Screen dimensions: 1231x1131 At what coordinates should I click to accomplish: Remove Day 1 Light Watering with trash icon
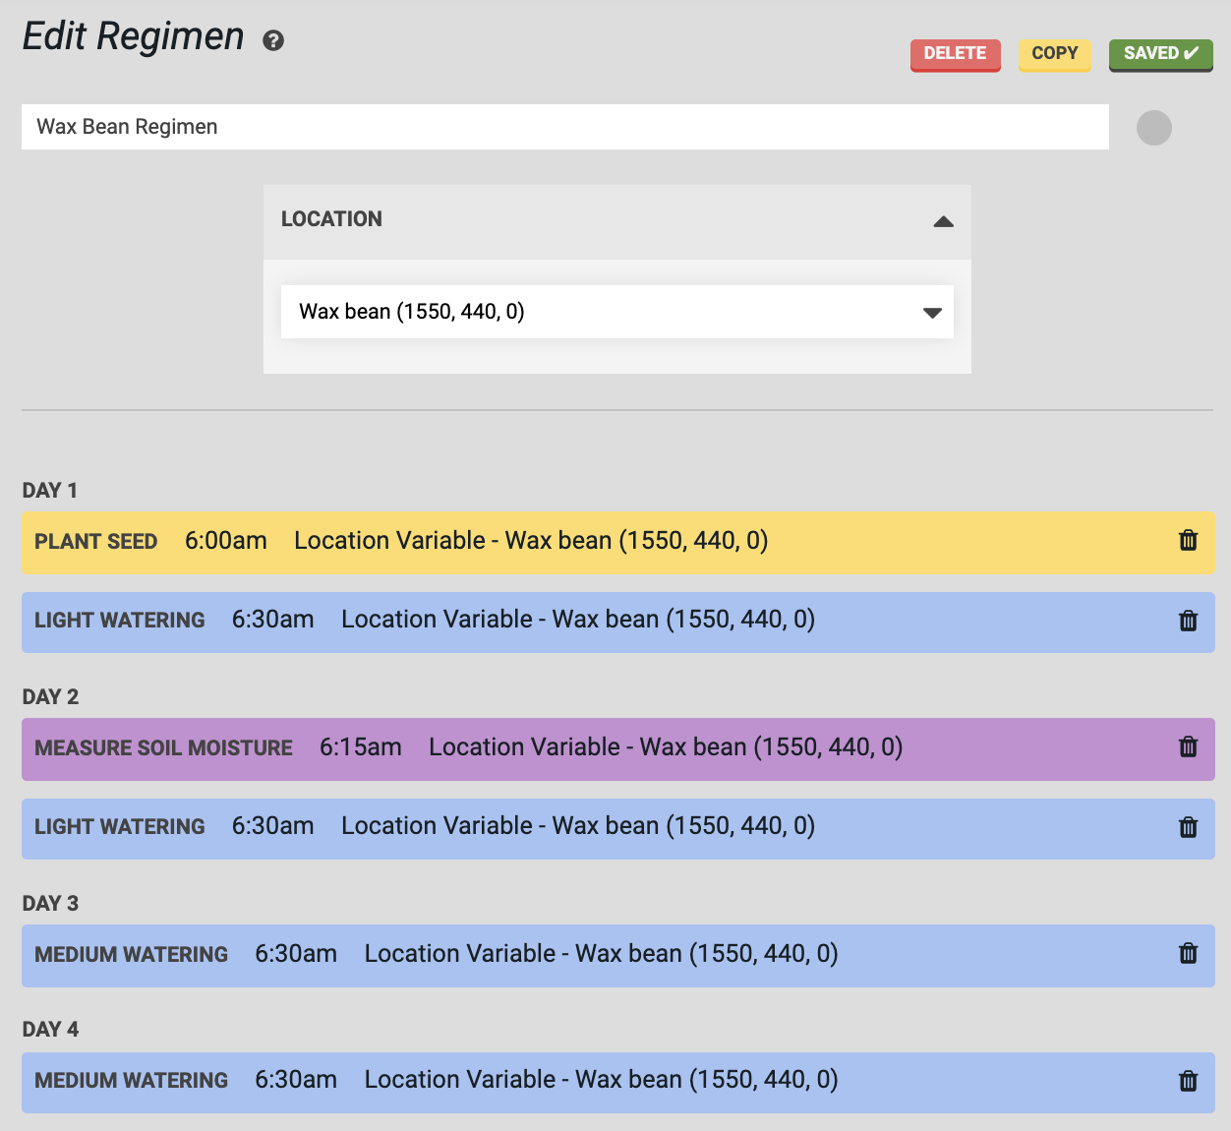click(x=1188, y=621)
